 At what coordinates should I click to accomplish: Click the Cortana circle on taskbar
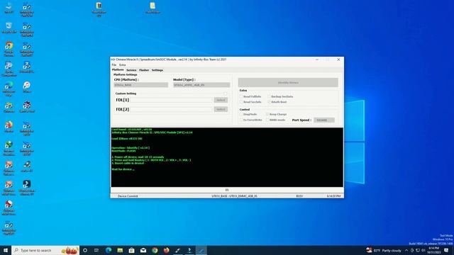coord(85,250)
